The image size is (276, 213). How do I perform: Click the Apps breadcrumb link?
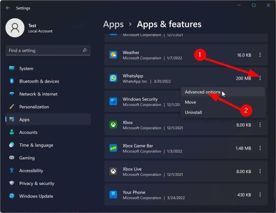(x=114, y=25)
